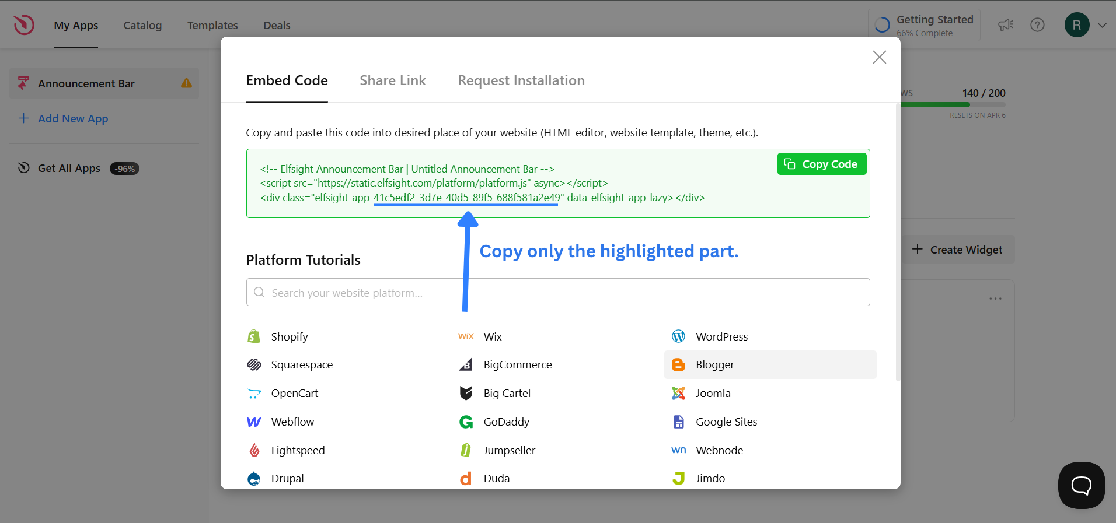Open Get All Apps offer

79,169
